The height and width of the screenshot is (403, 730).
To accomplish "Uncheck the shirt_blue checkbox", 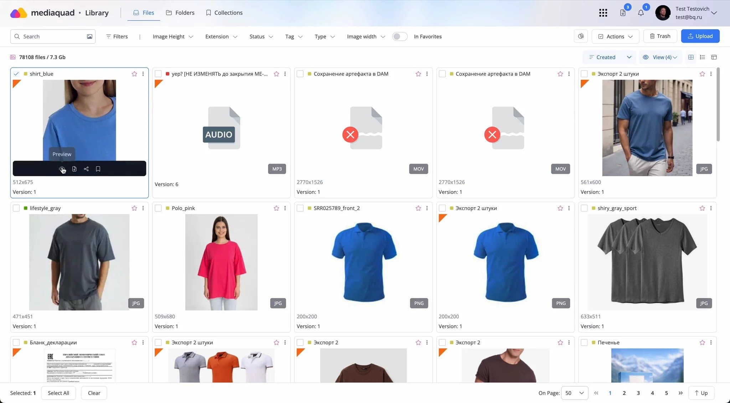I will pos(16,74).
